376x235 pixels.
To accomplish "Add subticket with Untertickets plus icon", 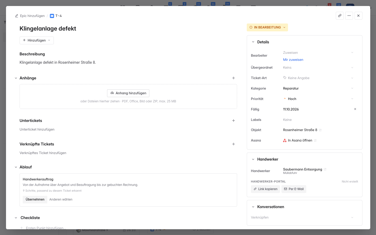I will (233, 121).
